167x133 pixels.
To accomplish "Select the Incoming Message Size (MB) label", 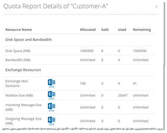I will pyautogui.click(x=23, y=107).
